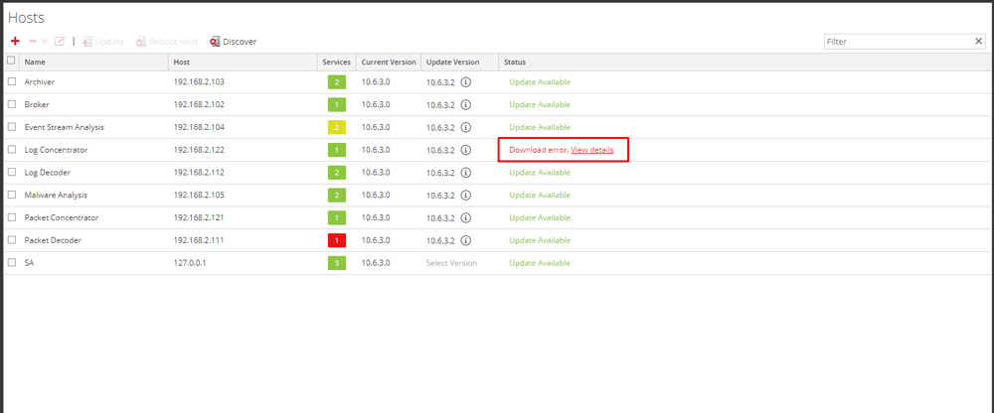Click into the Filter input field
The image size is (994, 413).
(x=899, y=41)
